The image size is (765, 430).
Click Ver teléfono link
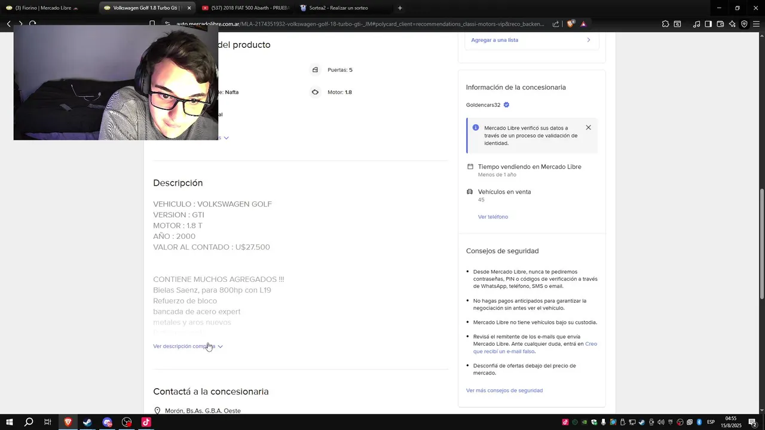493,217
